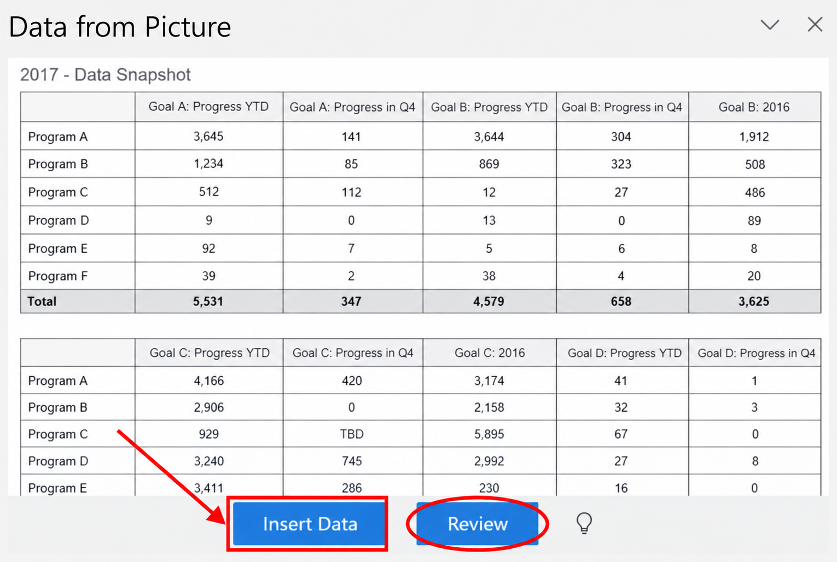837x562 pixels.
Task: Click the lightbulb tips icon
Action: click(584, 523)
